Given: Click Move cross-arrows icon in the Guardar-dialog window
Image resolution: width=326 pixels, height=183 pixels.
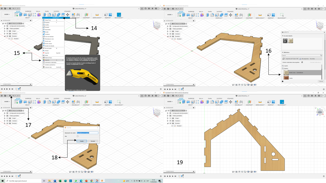Looking at the screenshot, I should pyautogui.click(x=67, y=102).
